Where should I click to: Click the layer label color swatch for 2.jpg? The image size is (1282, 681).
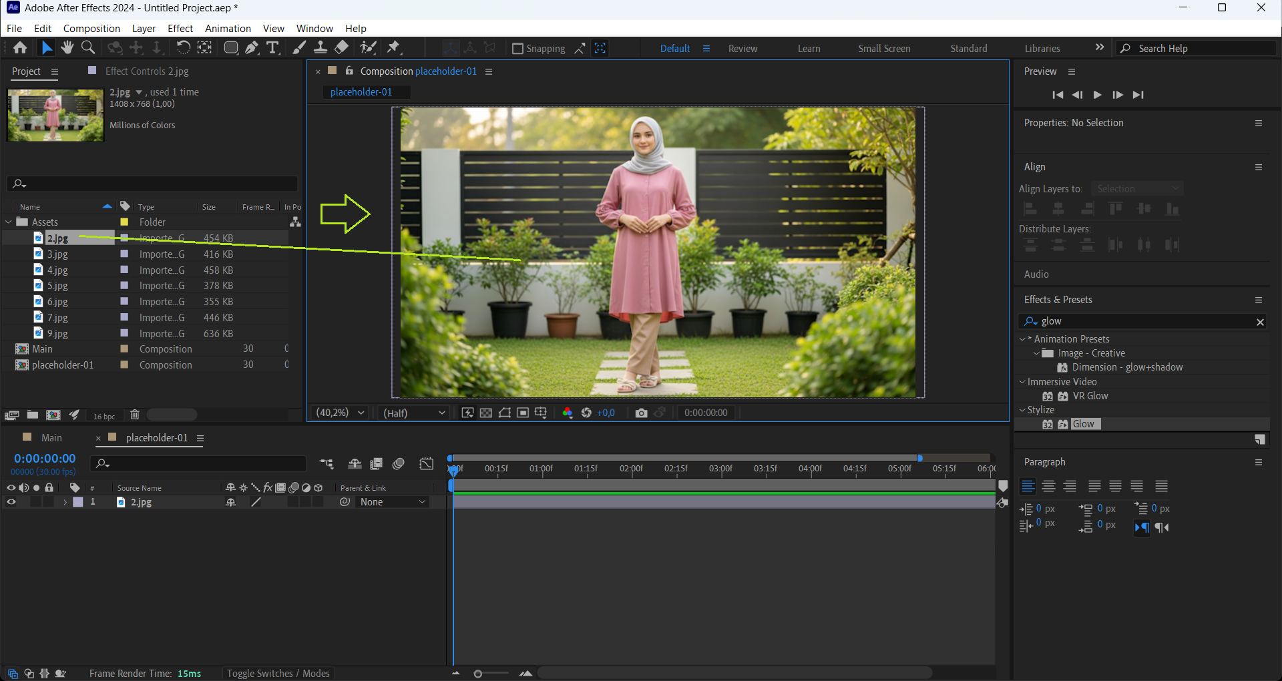[78, 502]
